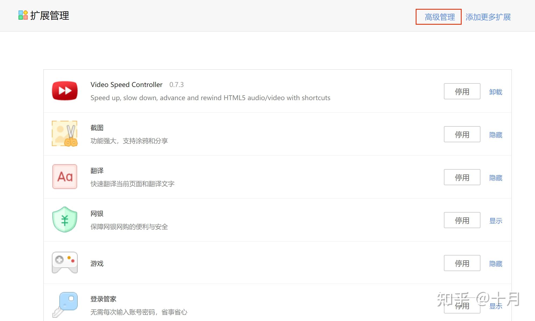Click the 网银 yen symbol inside shield icon

(x=64, y=220)
